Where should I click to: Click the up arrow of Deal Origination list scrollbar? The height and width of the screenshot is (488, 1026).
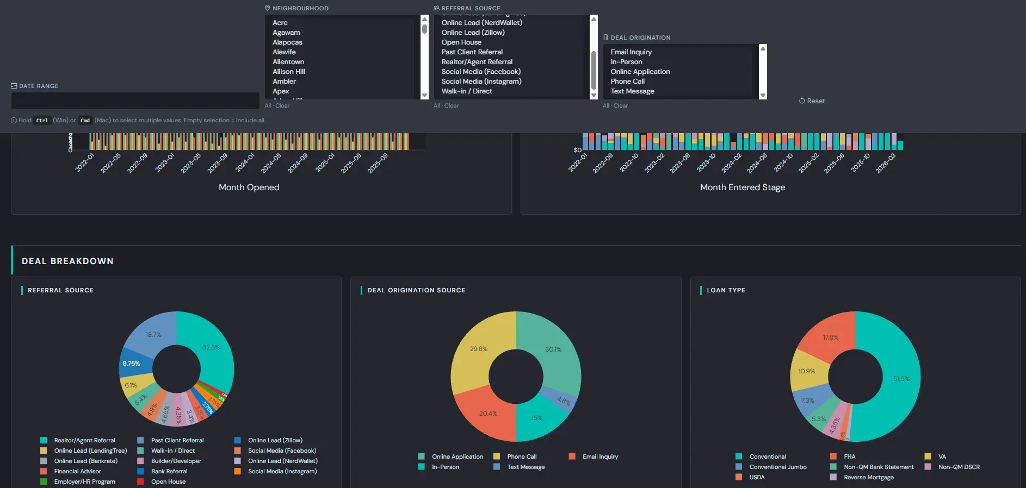[763, 48]
